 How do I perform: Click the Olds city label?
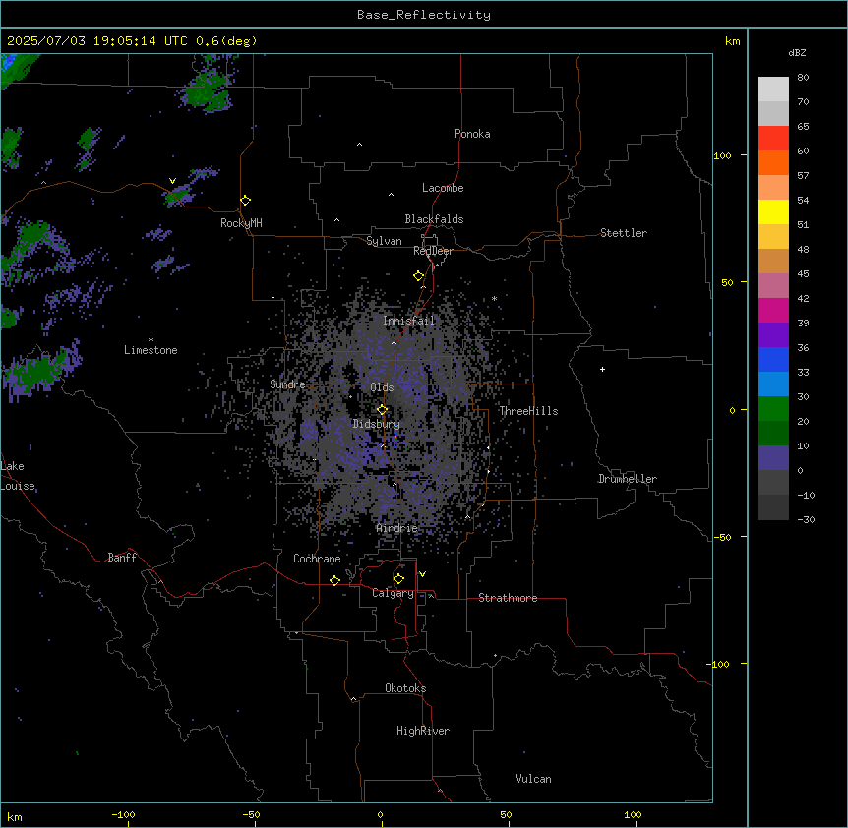click(x=382, y=387)
